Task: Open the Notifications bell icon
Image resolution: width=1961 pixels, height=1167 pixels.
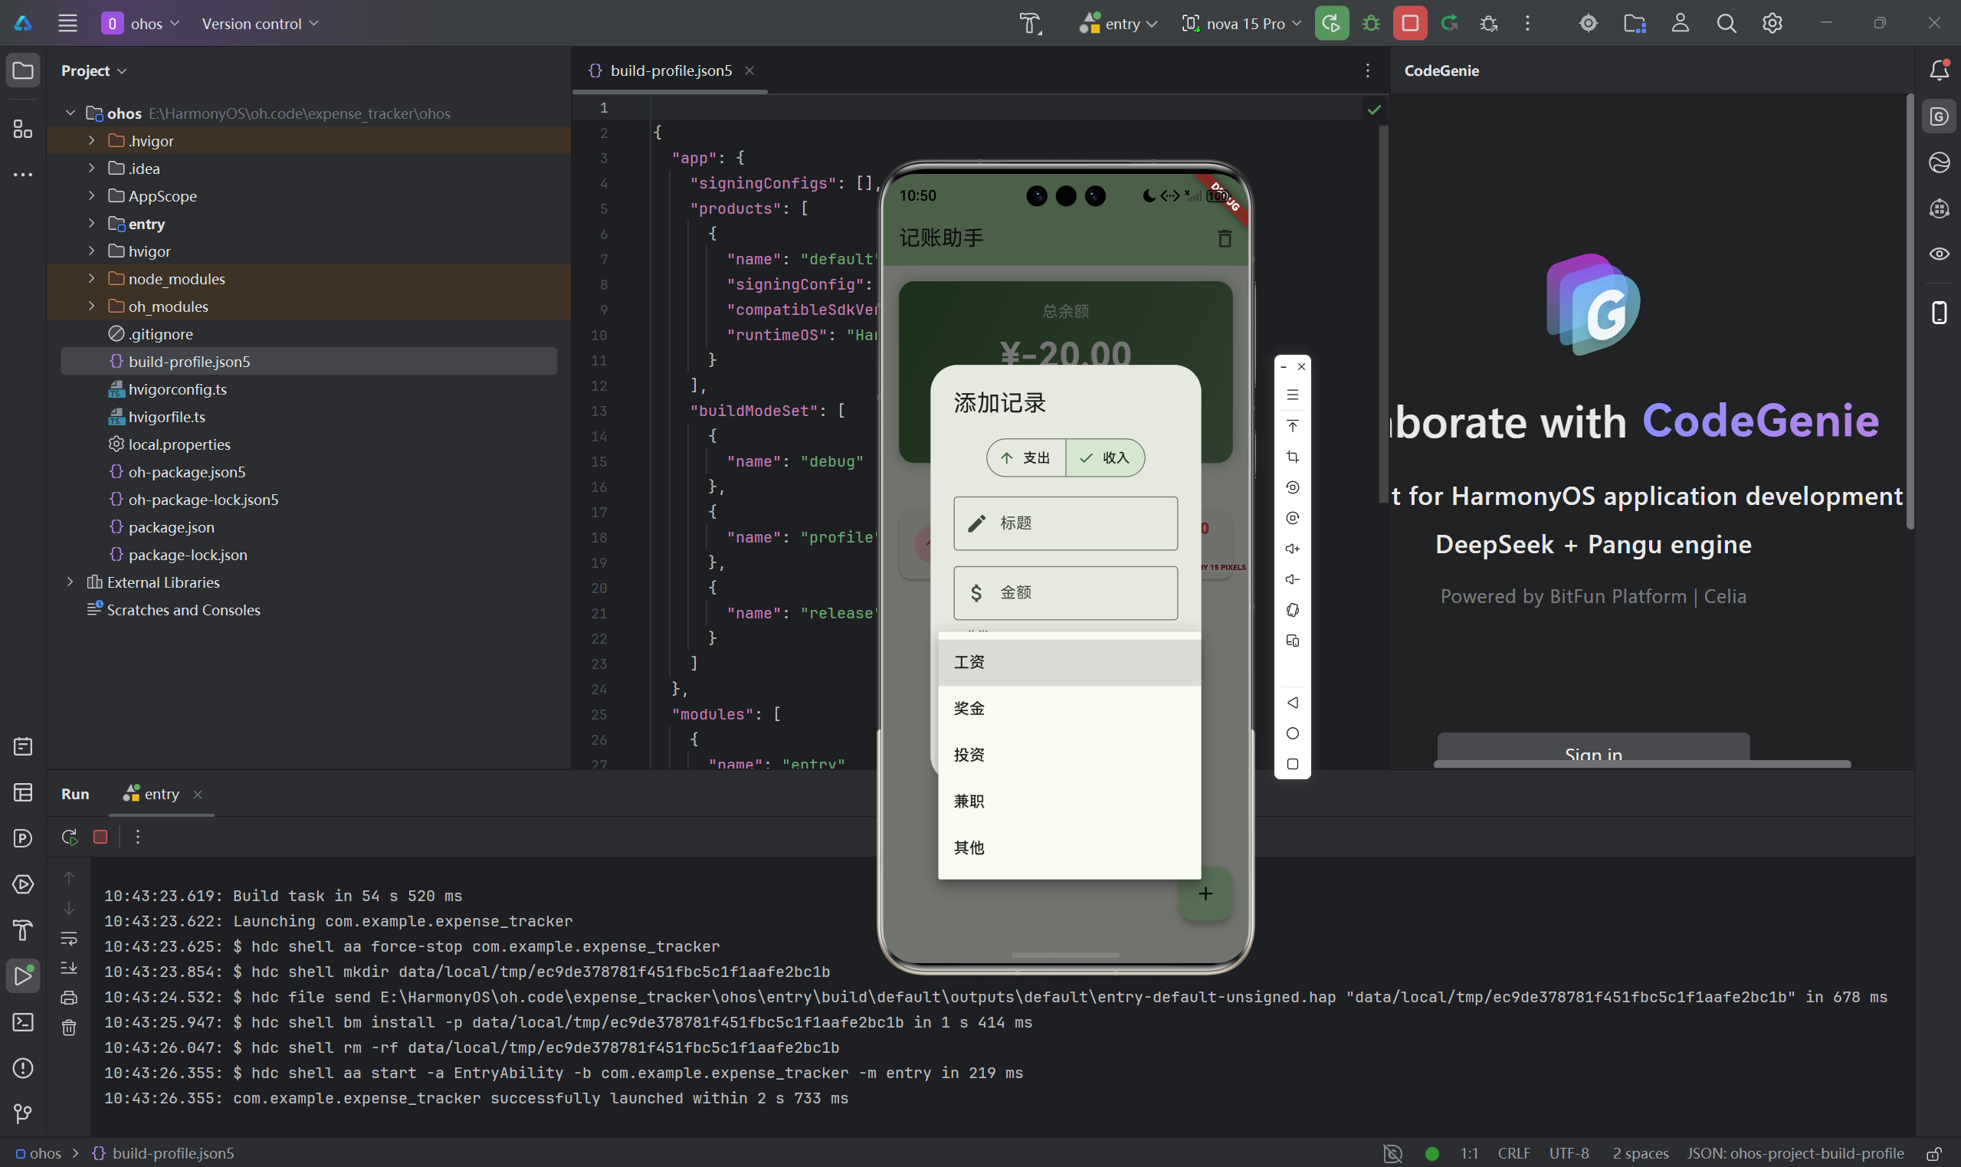Action: click(1939, 70)
